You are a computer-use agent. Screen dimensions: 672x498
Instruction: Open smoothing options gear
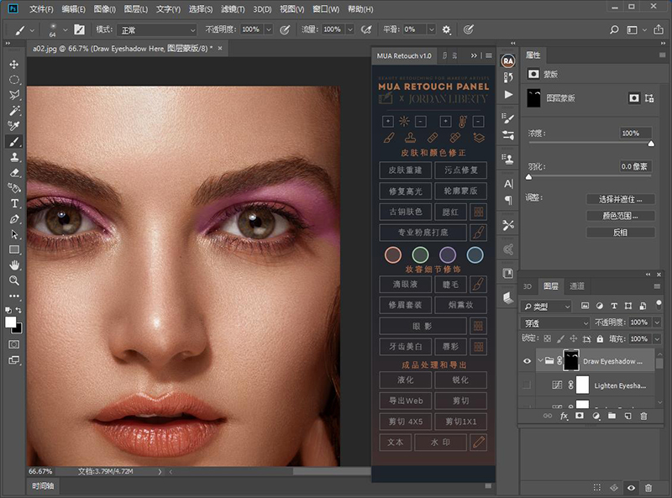(447, 29)
